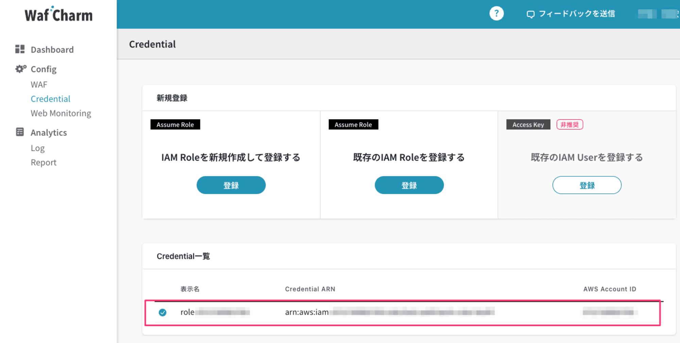Screen dimensions: 680x343
Task: Click the blurred AWS account ID value
Action: pos(609,312)
